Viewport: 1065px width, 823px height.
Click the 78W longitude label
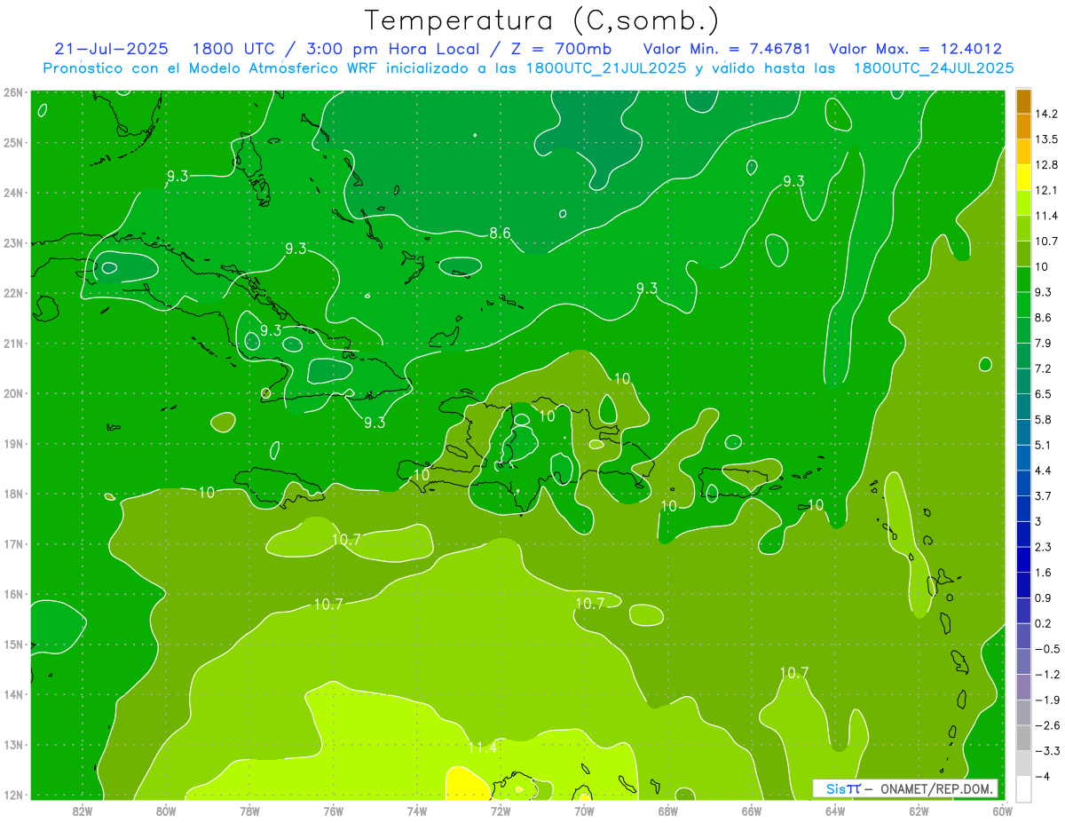(x=249, y=811)
